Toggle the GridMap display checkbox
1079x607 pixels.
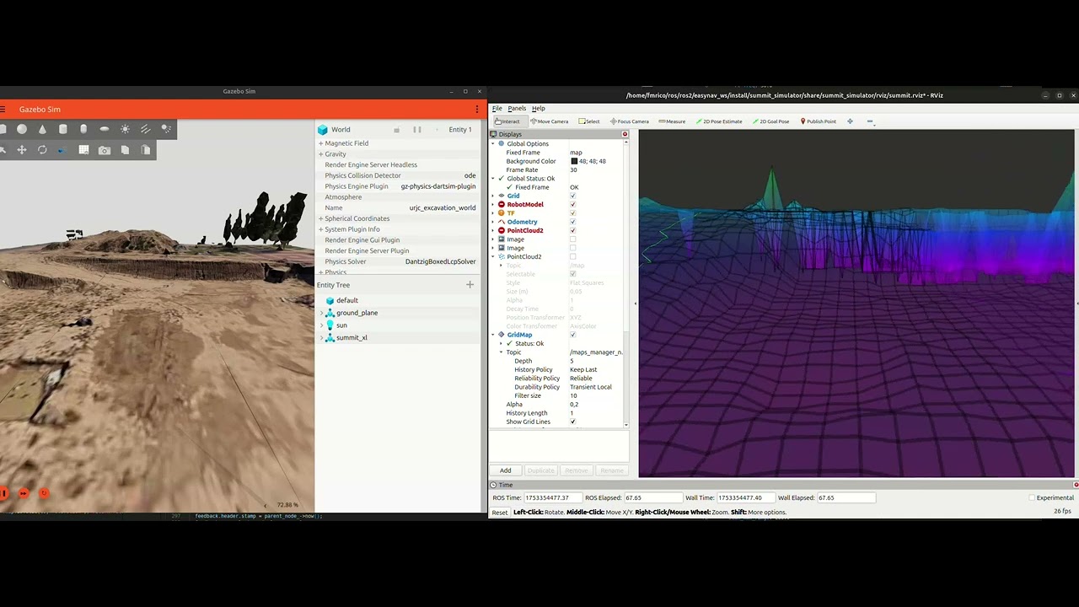[x=573, y=335]
